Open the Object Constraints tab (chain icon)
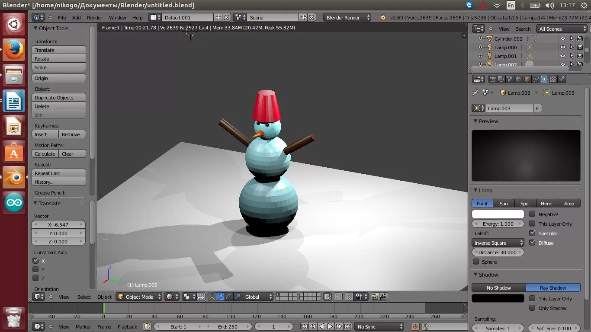Viewport: 591px width, 332px height. (536, 79)
